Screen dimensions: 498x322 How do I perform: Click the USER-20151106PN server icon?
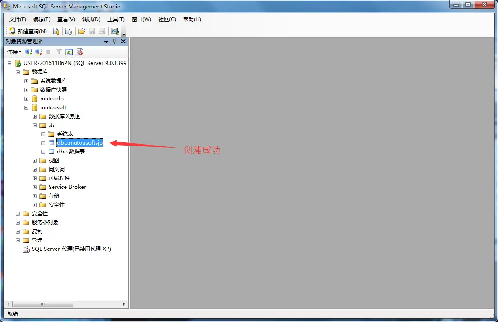[x=18, y=63]
